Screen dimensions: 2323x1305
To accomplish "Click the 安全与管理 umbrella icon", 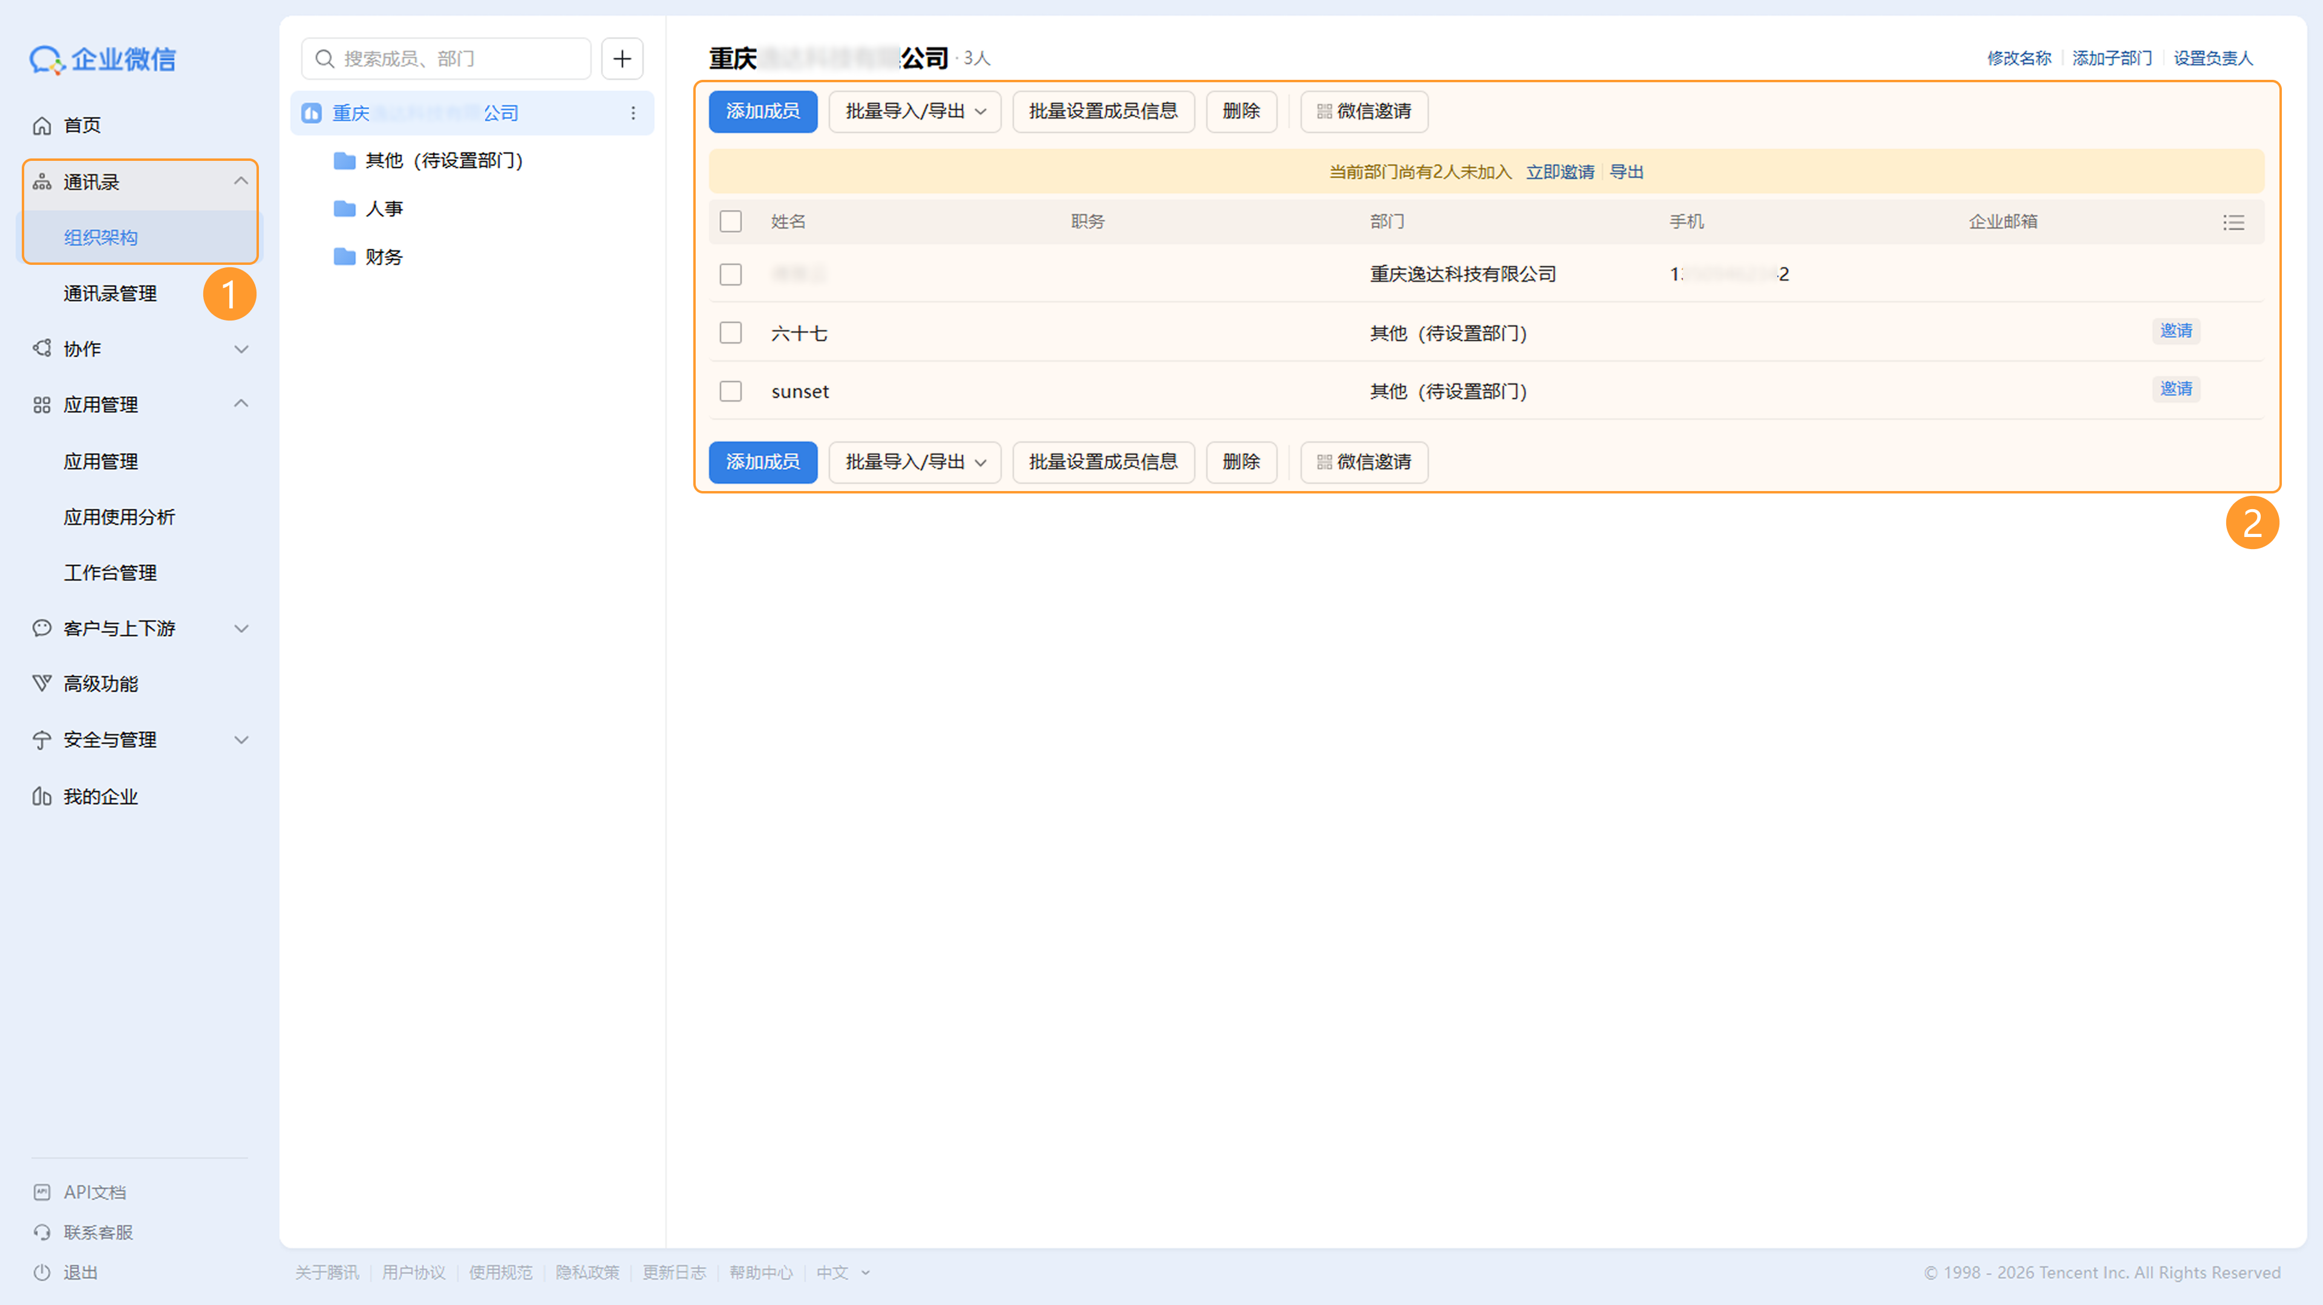I will click(42, 740).
